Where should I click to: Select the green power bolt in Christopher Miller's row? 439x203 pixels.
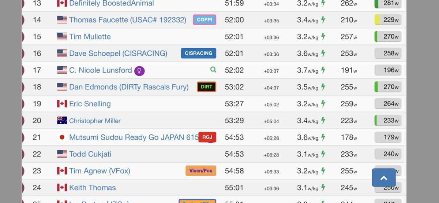(323, 121)
